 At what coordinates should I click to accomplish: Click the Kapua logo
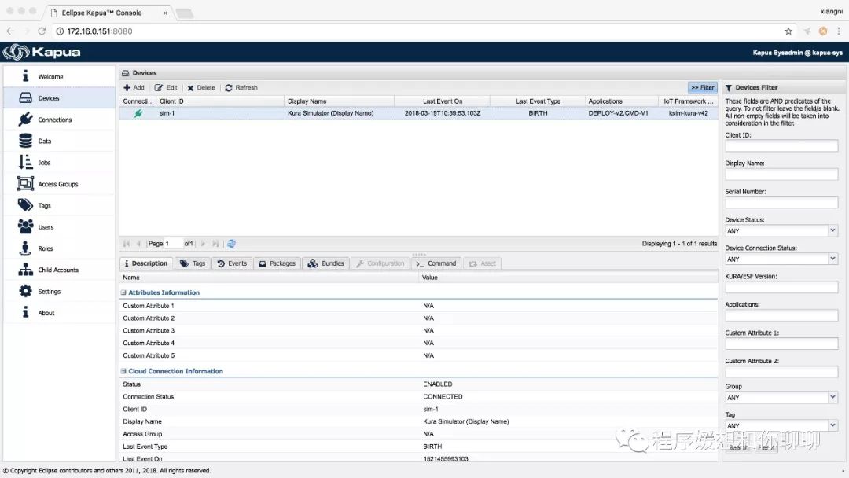(42, 52)
